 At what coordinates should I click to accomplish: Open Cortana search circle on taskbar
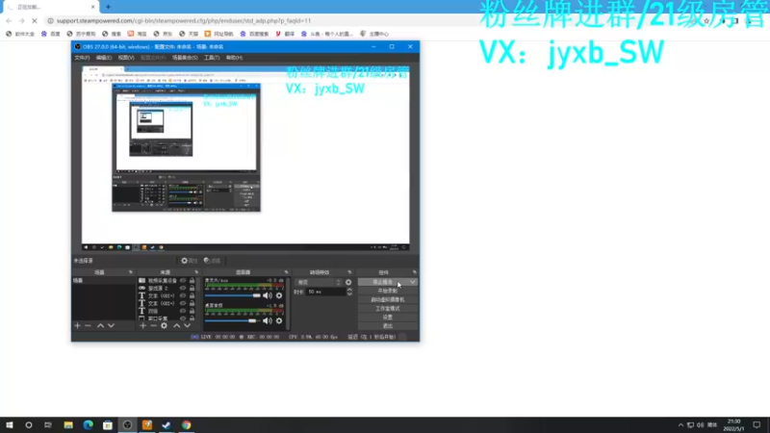click(29, 425)
